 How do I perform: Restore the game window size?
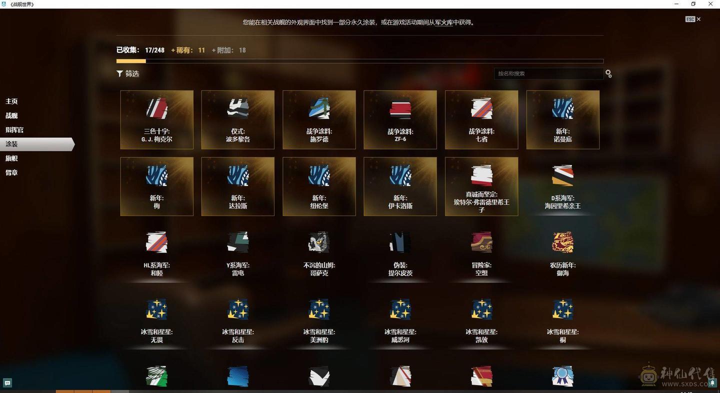click(x=693, y=4)
